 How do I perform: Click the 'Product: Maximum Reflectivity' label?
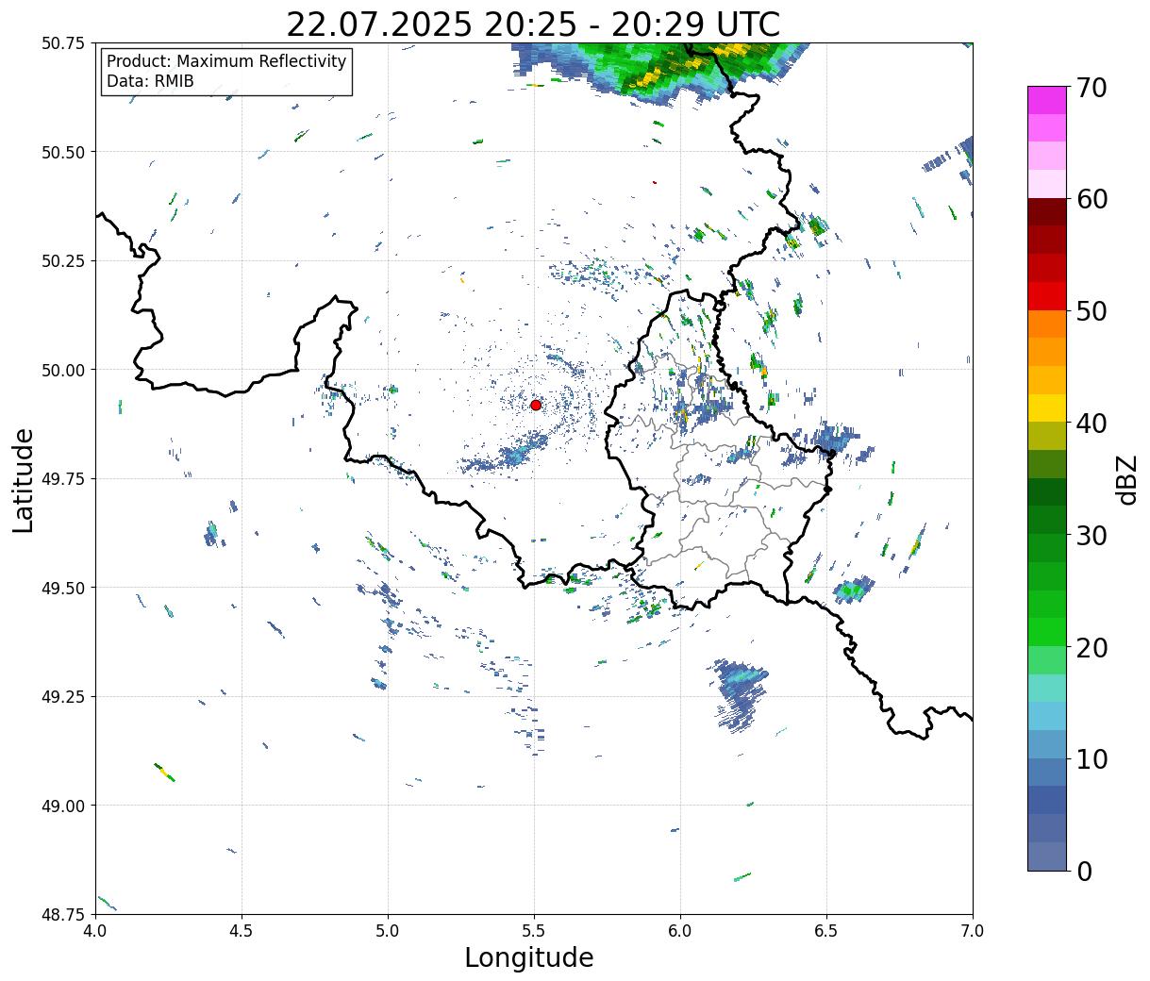226,61
